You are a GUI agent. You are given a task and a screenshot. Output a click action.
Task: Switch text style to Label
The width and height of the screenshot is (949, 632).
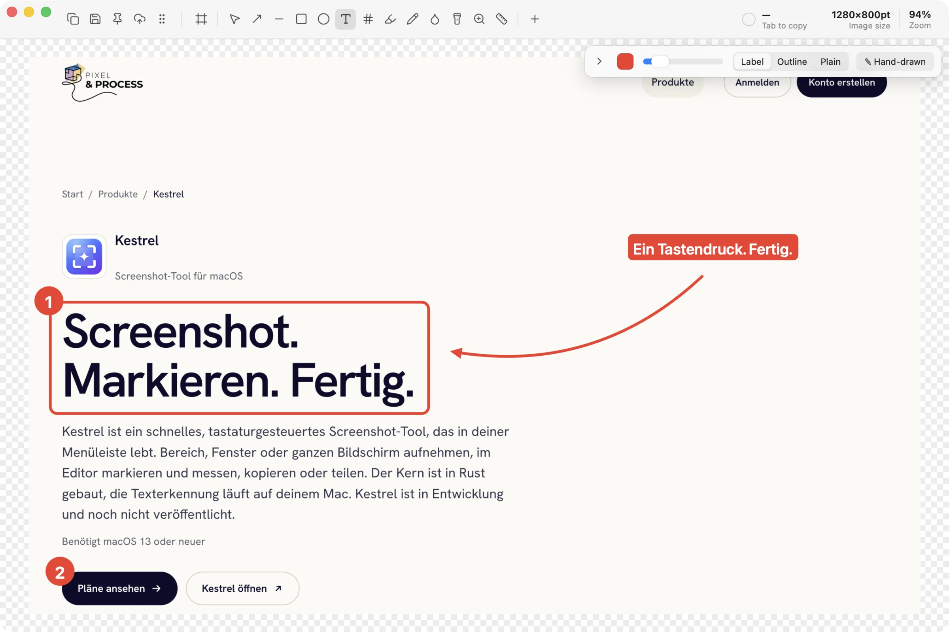tap(752, 62)
